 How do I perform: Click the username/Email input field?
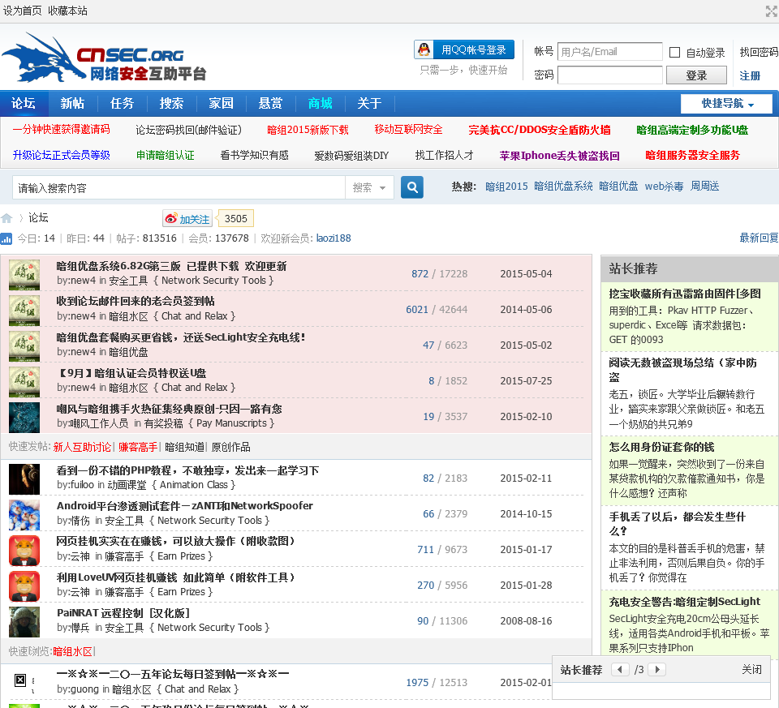609,52
